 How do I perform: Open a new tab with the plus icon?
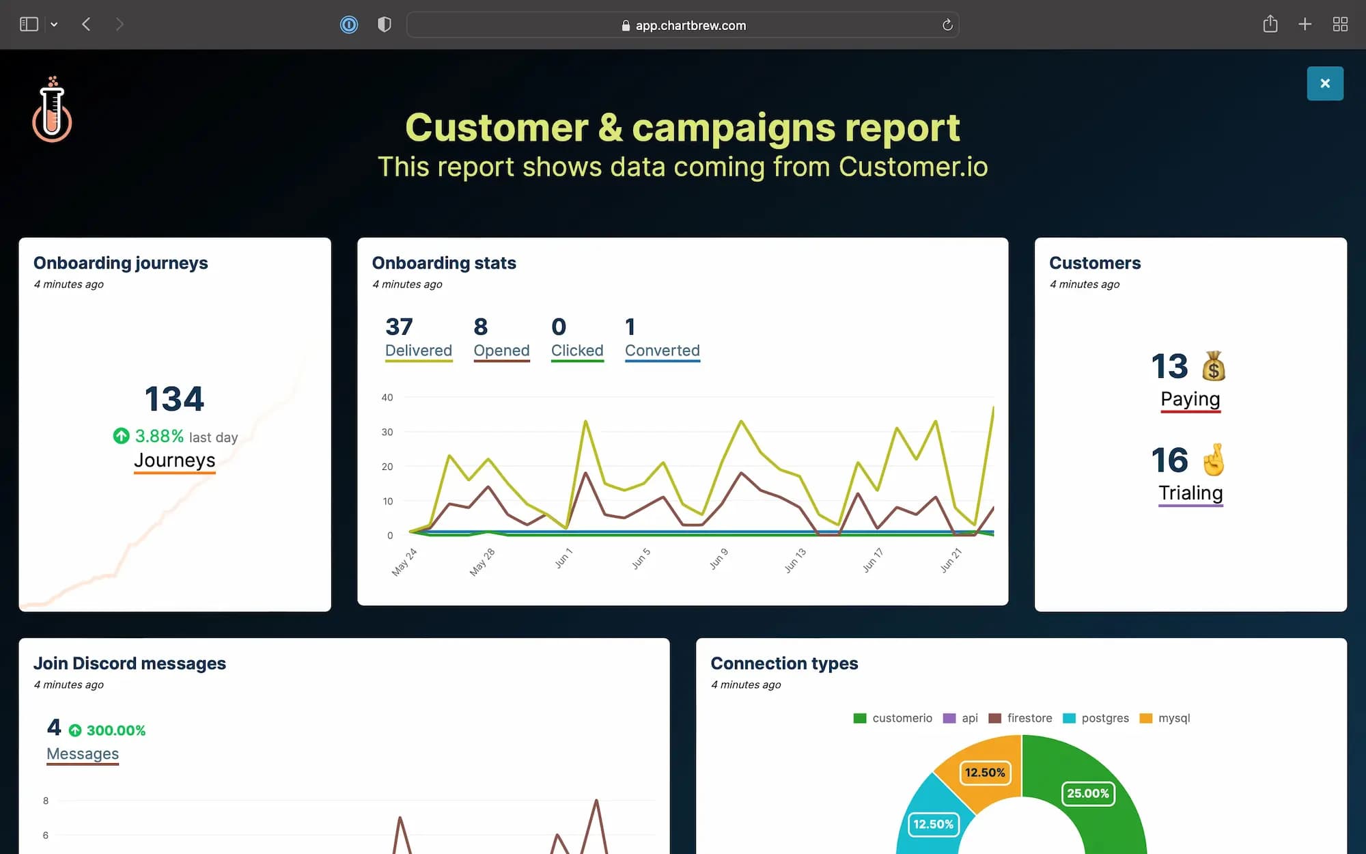(x=1305, y=25)
